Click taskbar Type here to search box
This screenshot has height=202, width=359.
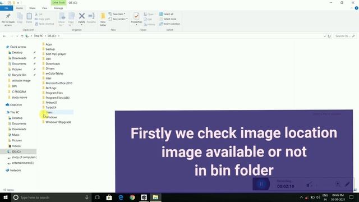(50, 197)
